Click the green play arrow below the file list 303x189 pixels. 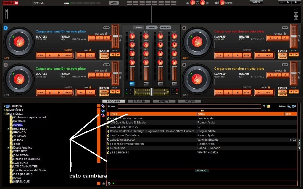click(113, 183)
